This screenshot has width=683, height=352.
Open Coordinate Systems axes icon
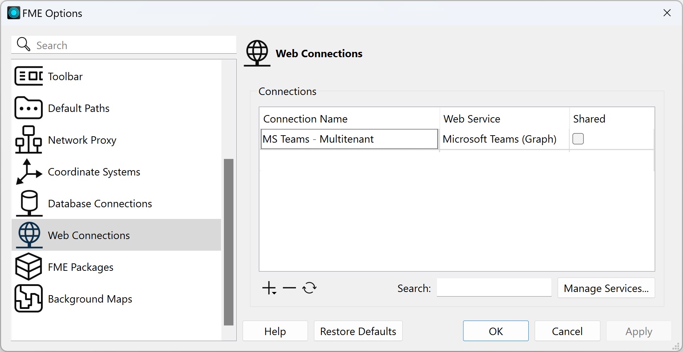(x=29, y=172)
